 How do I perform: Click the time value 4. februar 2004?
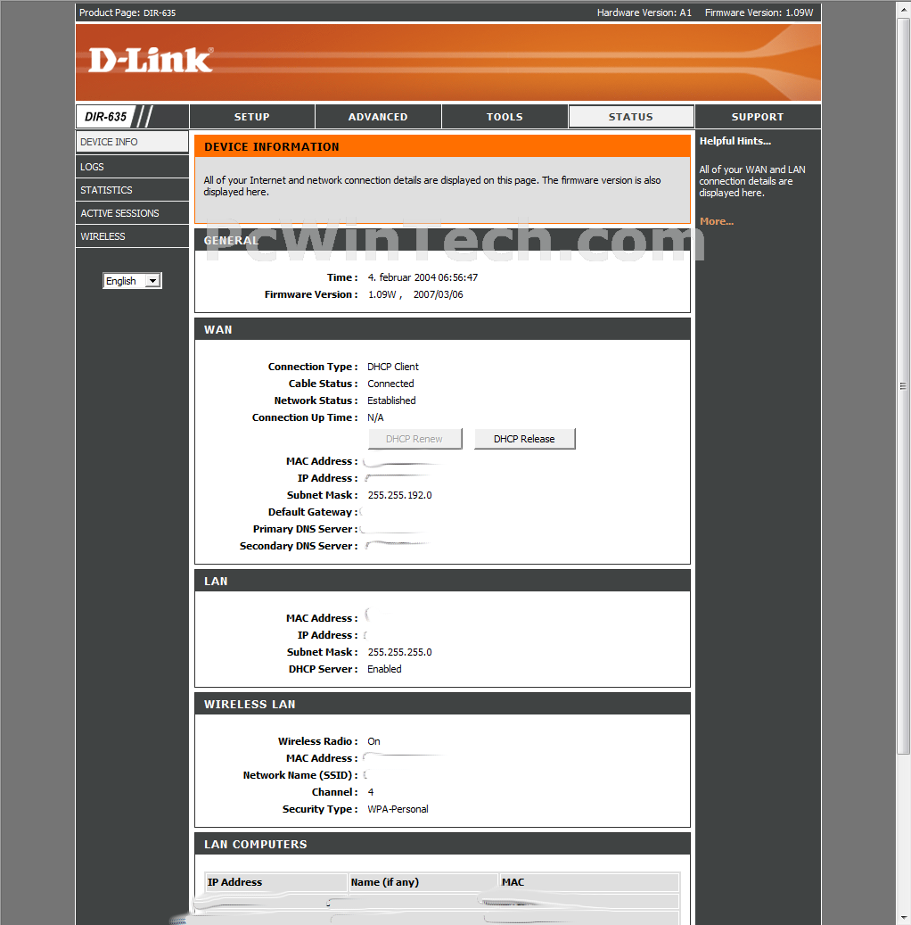click(x=423, y=277)
